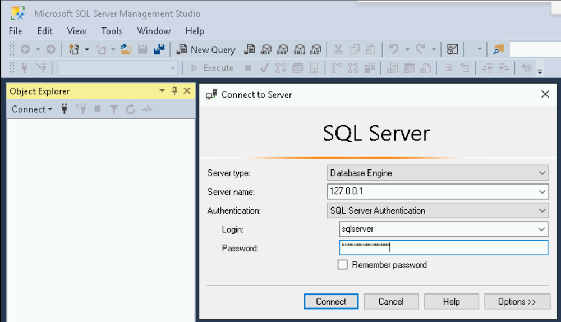Click the Navigate Forward arrow icon

(51, 49)
